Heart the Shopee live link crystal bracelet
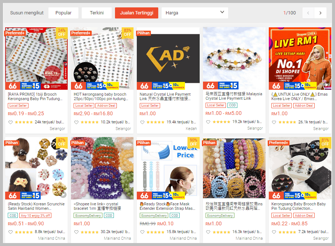 pos(76,232)
